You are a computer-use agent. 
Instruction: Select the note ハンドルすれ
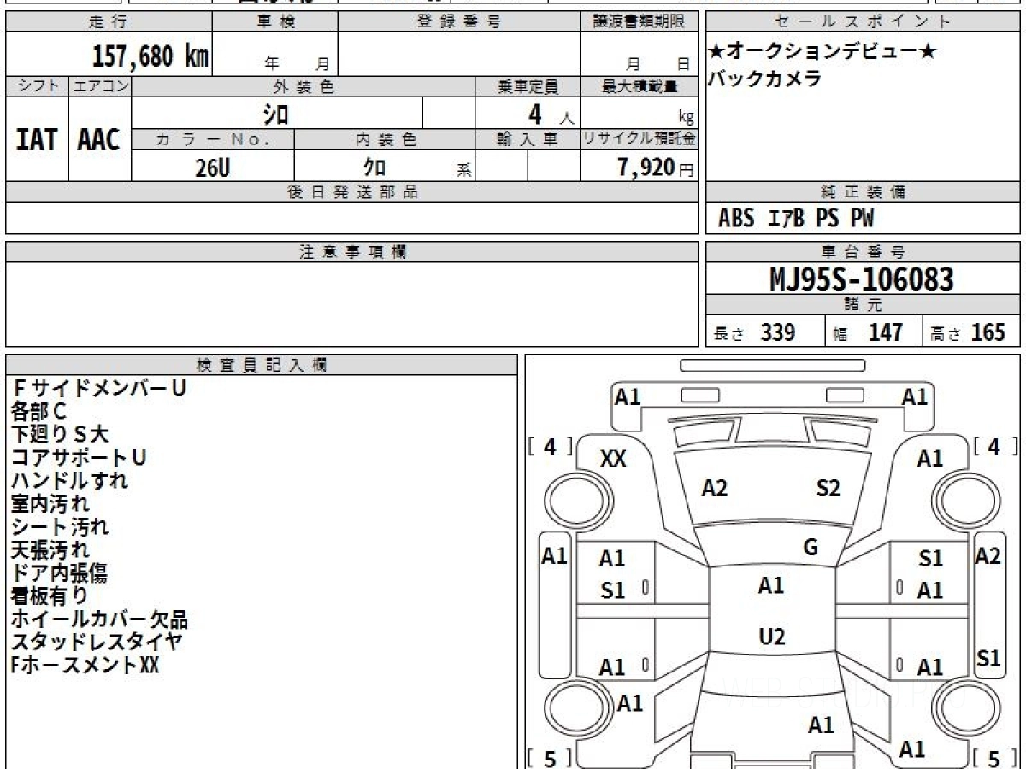(x=70, y=481)
